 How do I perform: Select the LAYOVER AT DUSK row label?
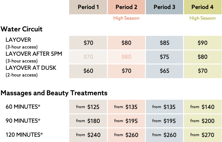tap(31, 68)
